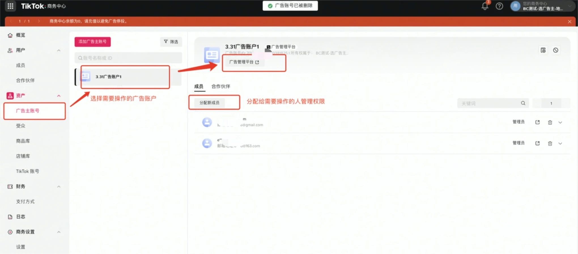This screenshot has height=254, width=578.
Task: Click the 添加广告主账号 button
Action: point(93,42)
